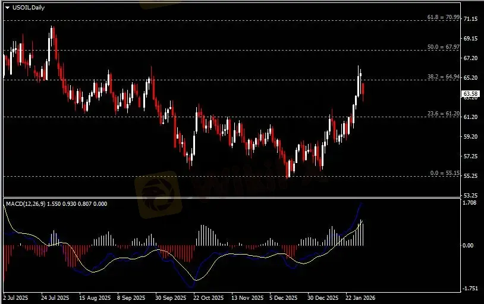Viewport: 484px width, 304px height.
Task: Click the 15 Aug 2025 date label
Action: [x=95, y=298]
